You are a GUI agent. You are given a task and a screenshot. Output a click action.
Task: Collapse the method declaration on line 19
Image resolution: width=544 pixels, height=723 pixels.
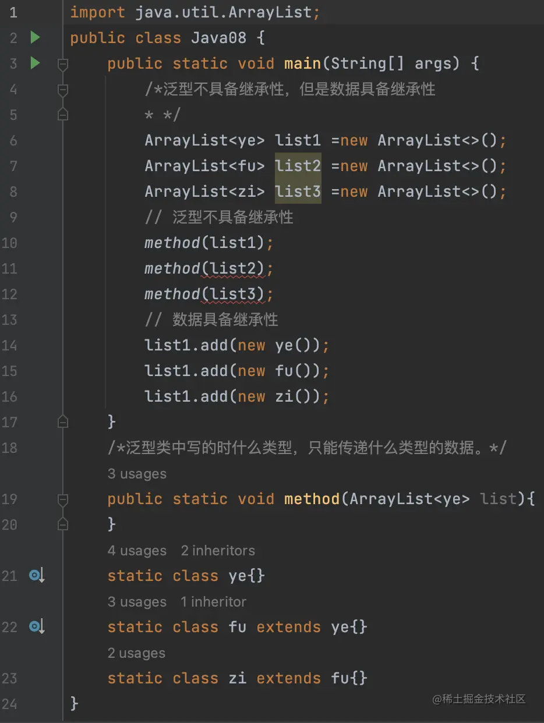tap(62, 498)
